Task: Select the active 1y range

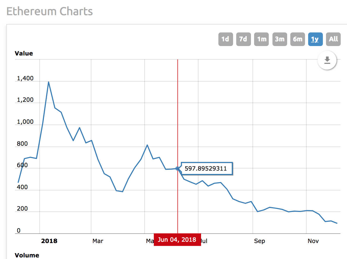Action: pyautogui.click(x=315, y=39)
